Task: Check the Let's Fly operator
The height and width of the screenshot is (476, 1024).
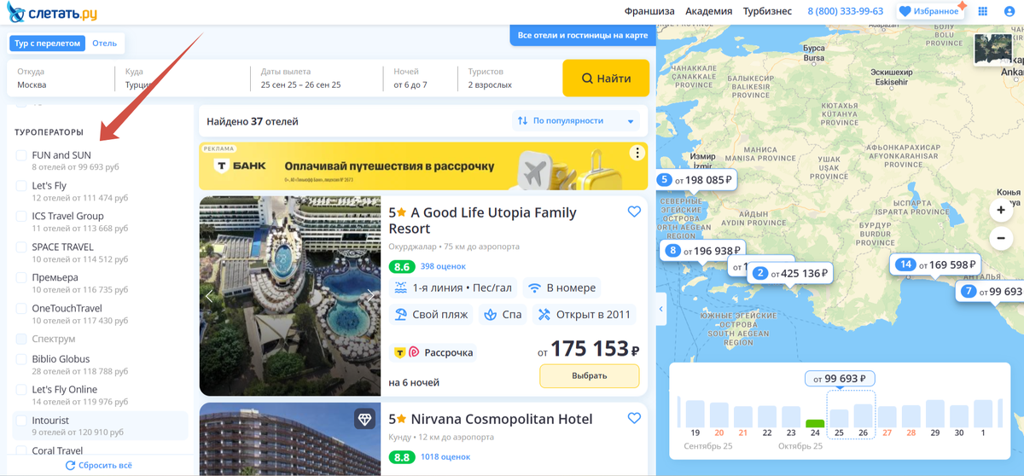Action: click(21, 186)
